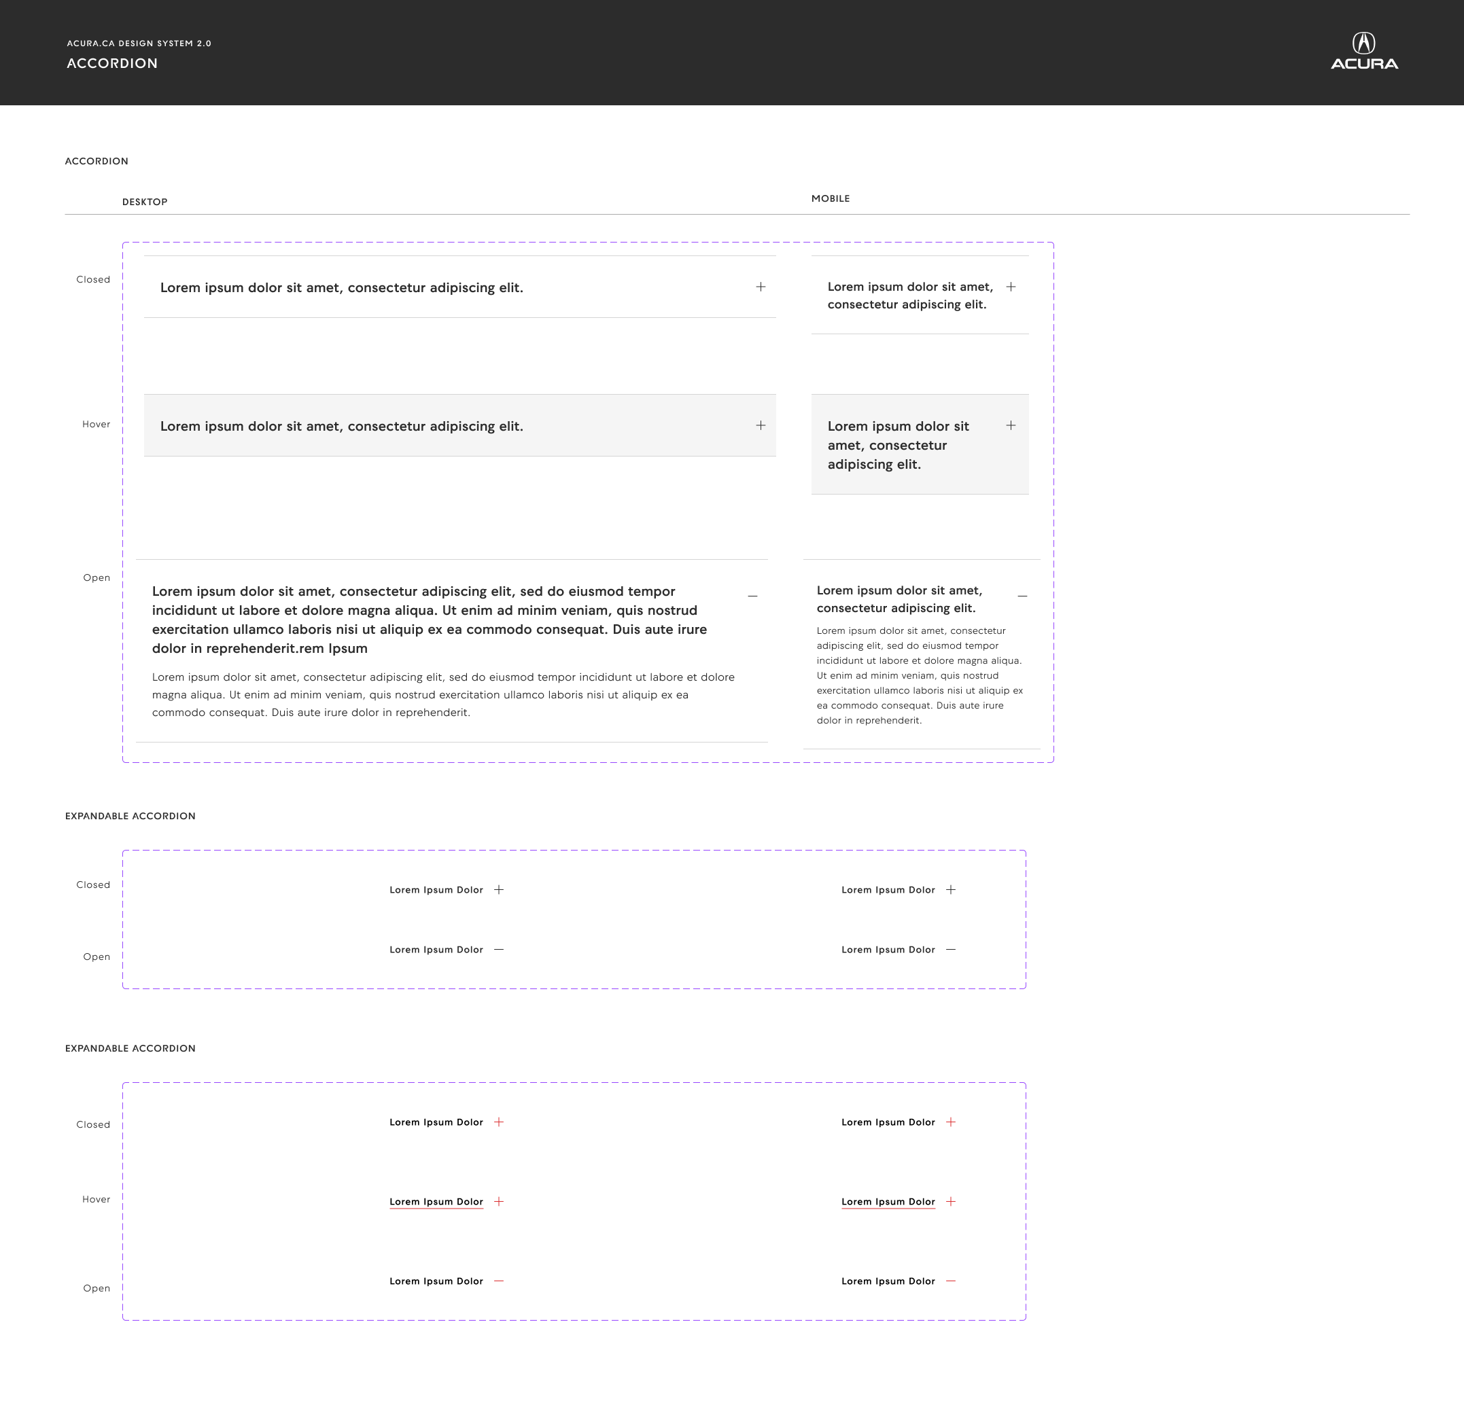Image resolution: width=1464 pixels, height=1411 pixels.
Task: Expand the closed mobile accordion plus icon
Action: (1011, 287)
